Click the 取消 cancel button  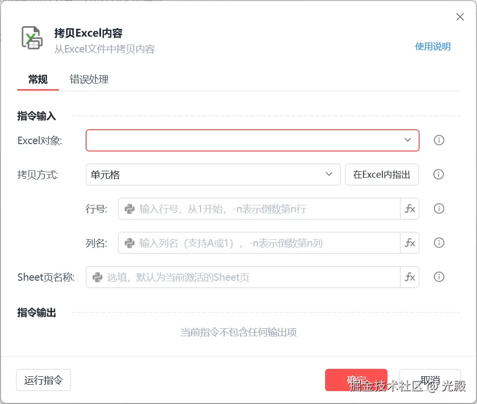coord(430,380)
